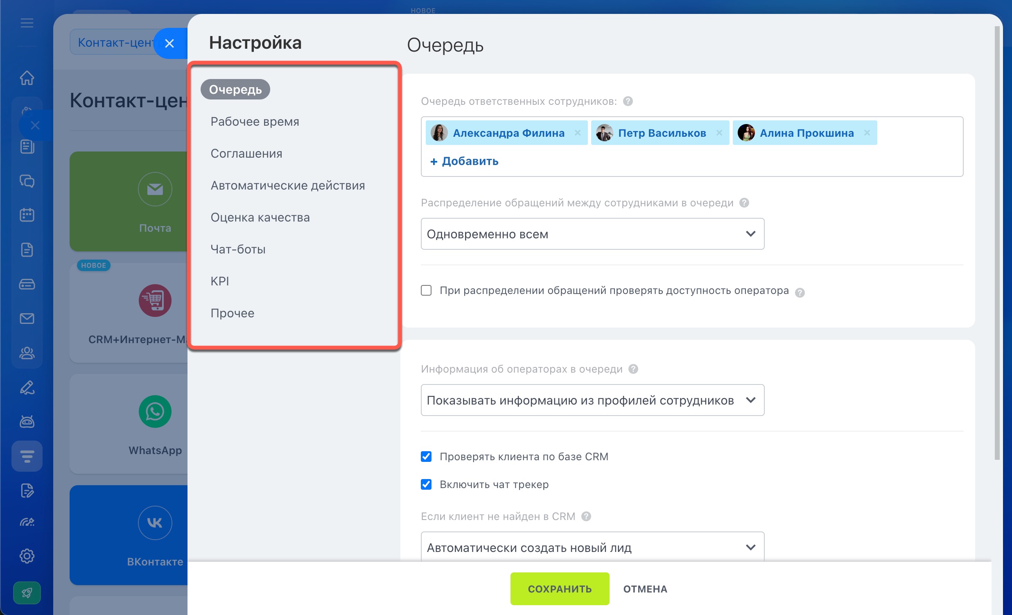Click + Добавить to add employee
The width and height of the screenshot is (1012, 615).
464,161
